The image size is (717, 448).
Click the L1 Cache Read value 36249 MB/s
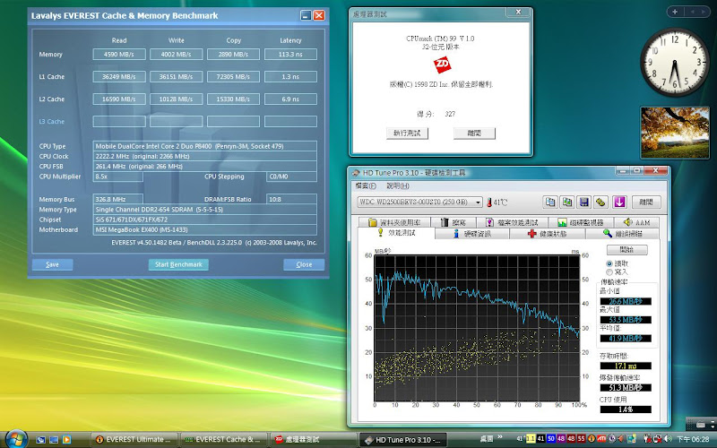pos(119,77)
